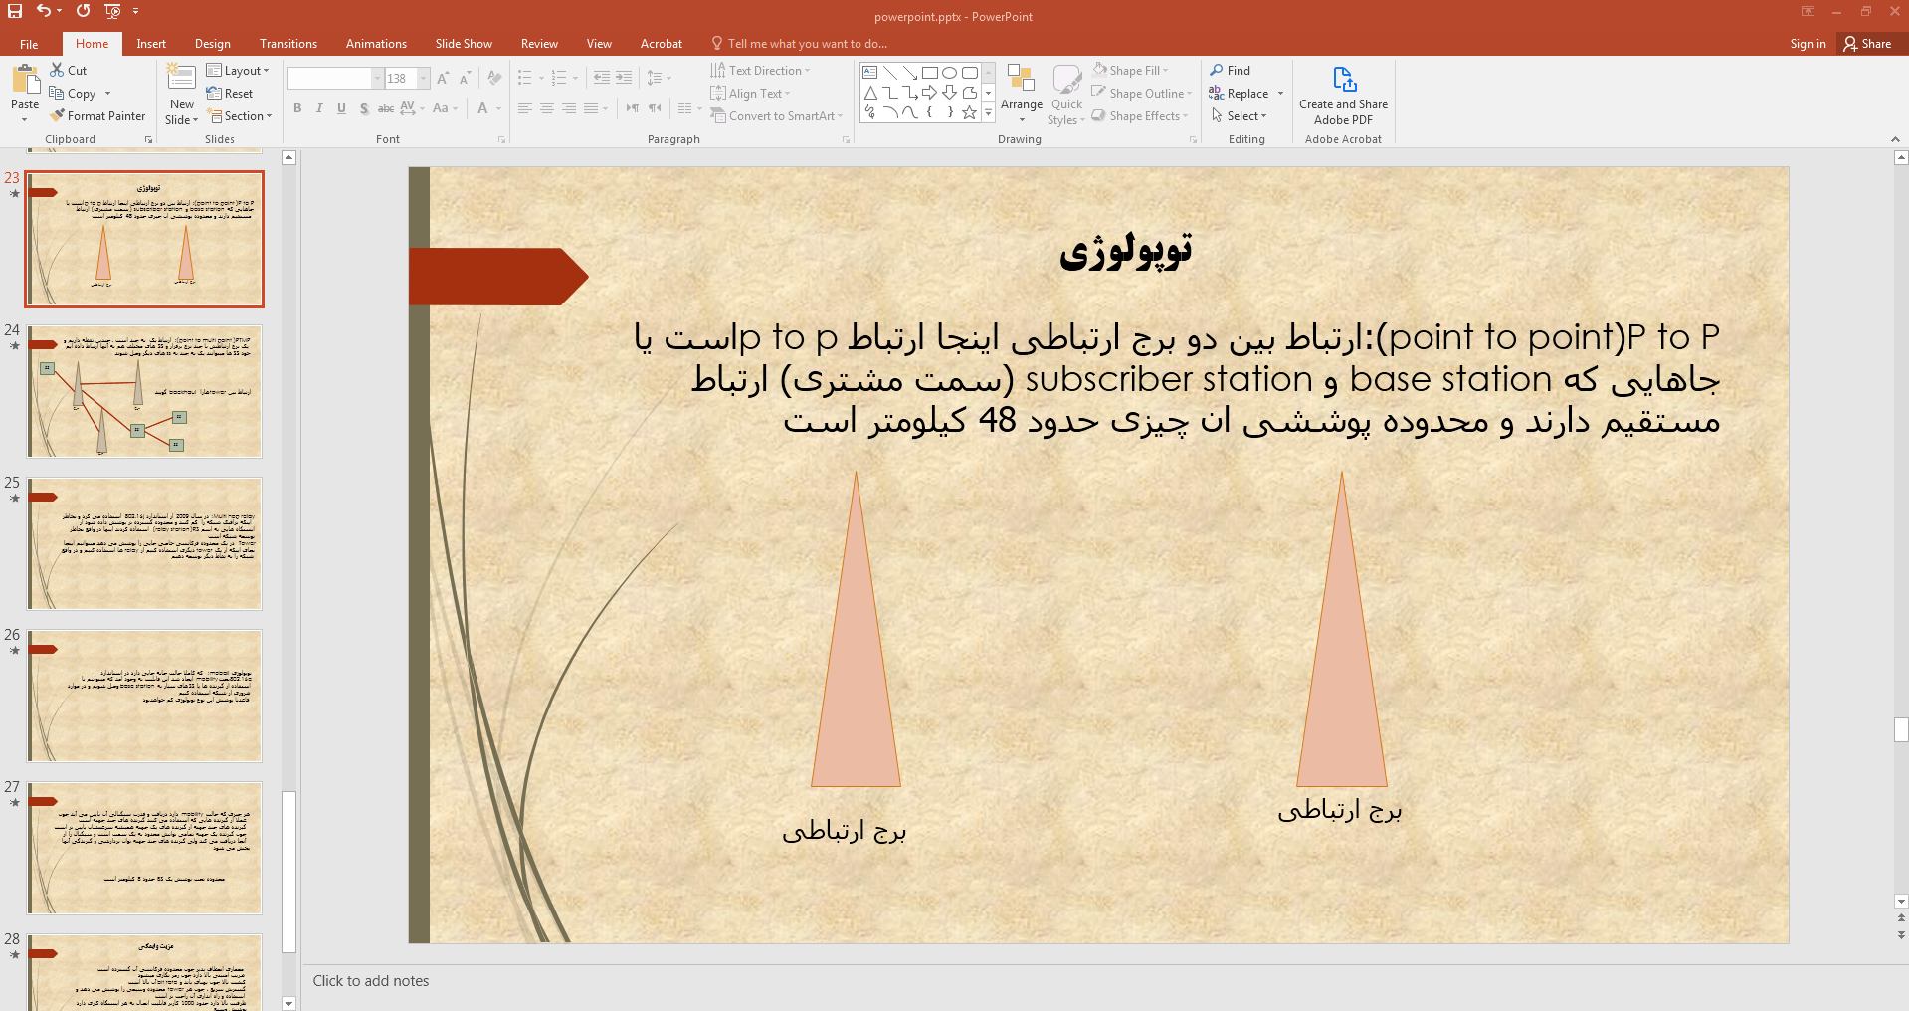Select slide 24 thumbnail
This screenshot has width=1909, height=1011.
click(x=144, y=392)
